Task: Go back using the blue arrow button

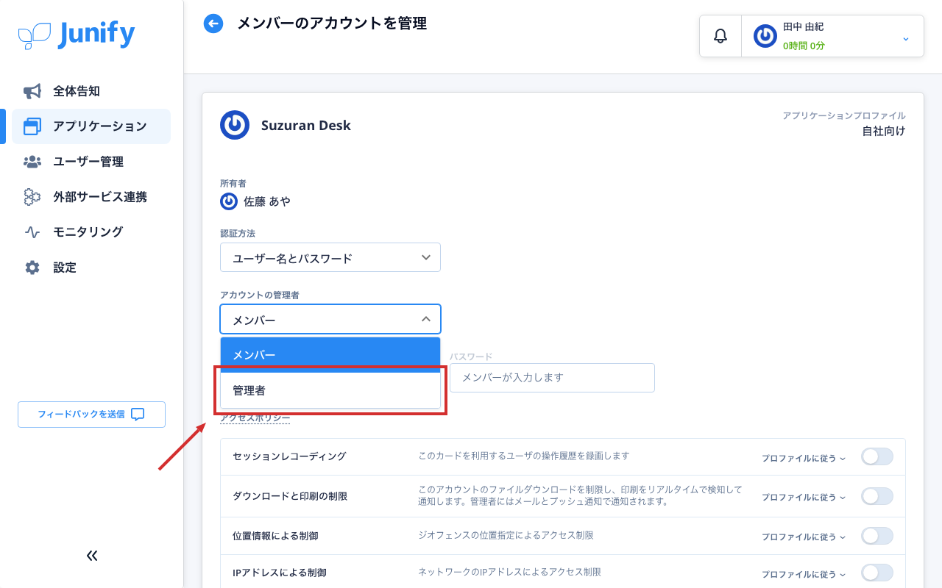Action: click(x=213, y=24)
